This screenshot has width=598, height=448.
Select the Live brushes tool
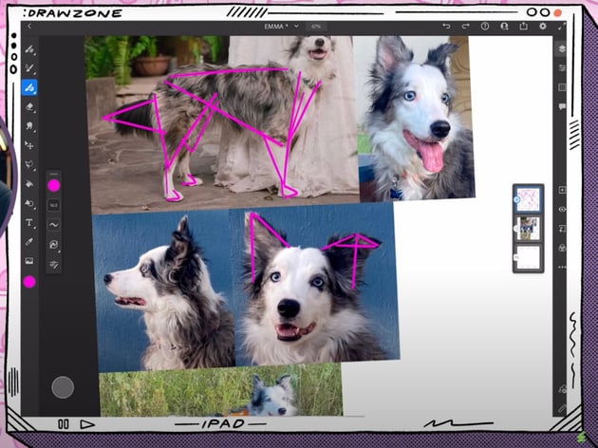point(29,68)
